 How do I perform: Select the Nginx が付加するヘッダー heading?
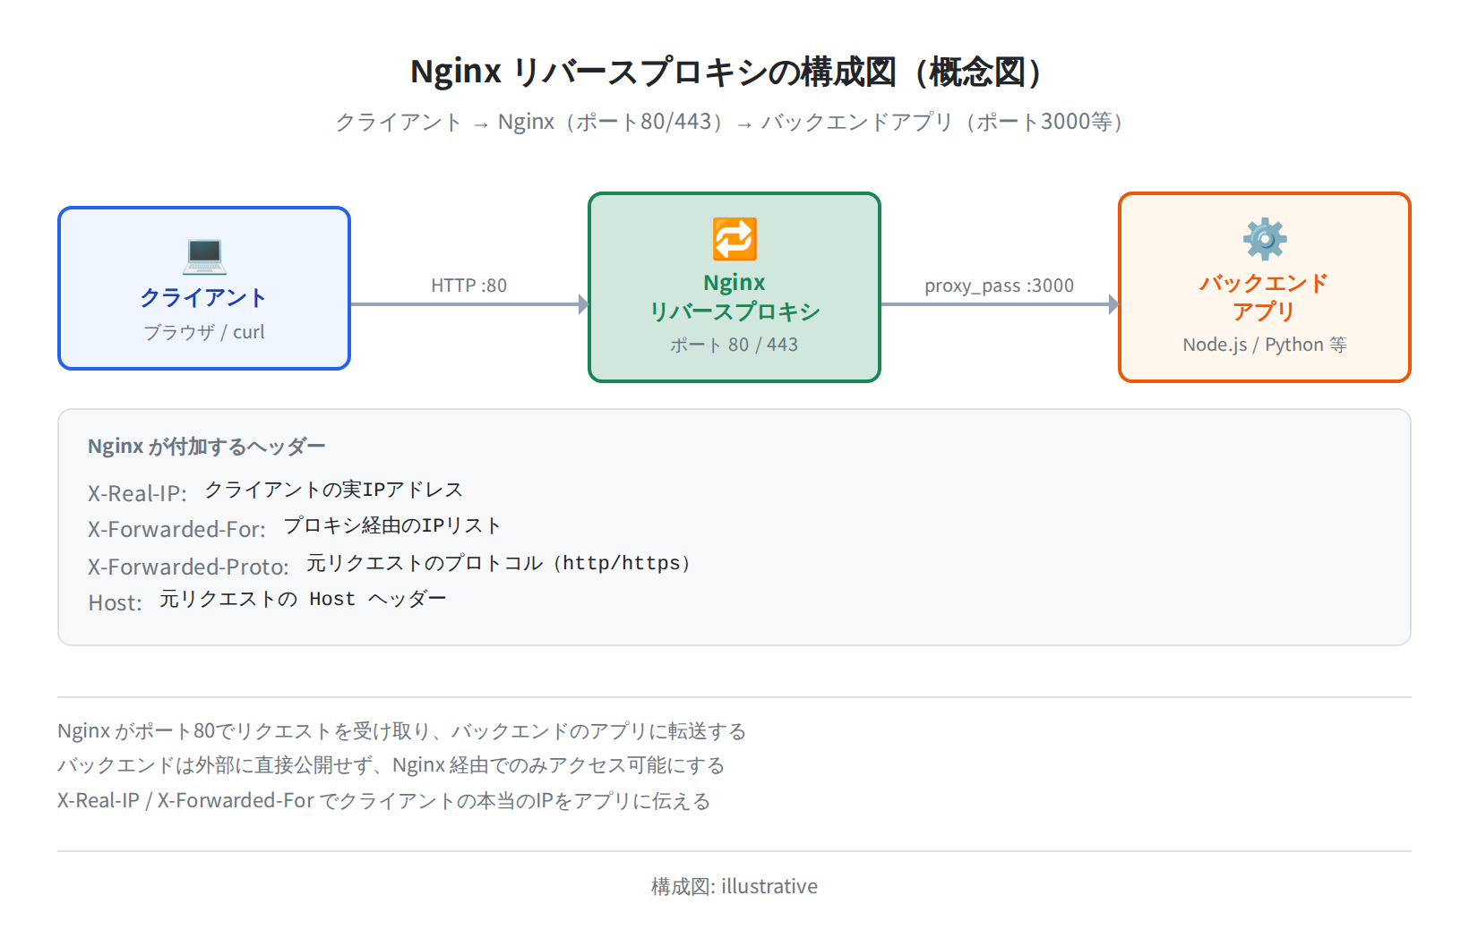(207, 447)
